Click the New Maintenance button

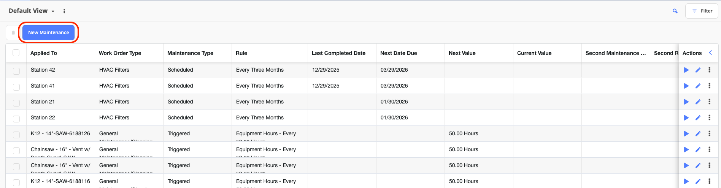tap(48, 33)
